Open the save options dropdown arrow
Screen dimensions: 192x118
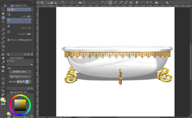coord(59,2)
